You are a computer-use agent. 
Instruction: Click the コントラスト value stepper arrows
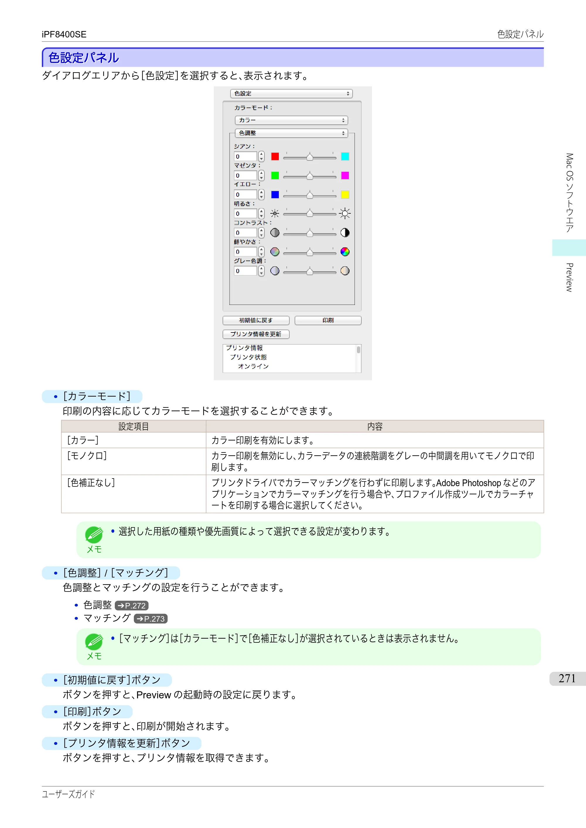(261, 233)
